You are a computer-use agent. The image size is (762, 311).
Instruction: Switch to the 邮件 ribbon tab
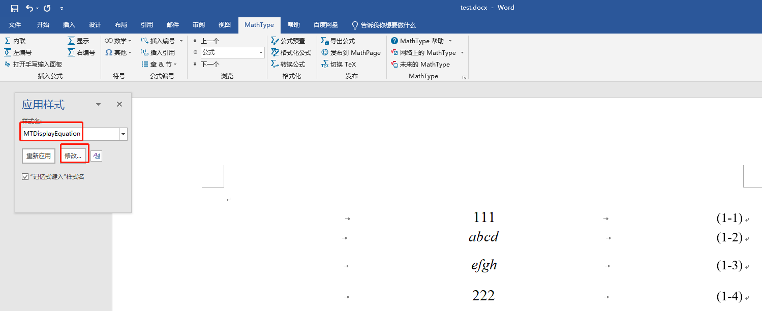coord(173,25)
